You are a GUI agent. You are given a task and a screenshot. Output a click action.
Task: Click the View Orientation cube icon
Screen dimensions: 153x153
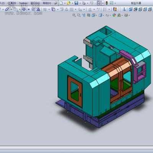[x=93, y=15]
